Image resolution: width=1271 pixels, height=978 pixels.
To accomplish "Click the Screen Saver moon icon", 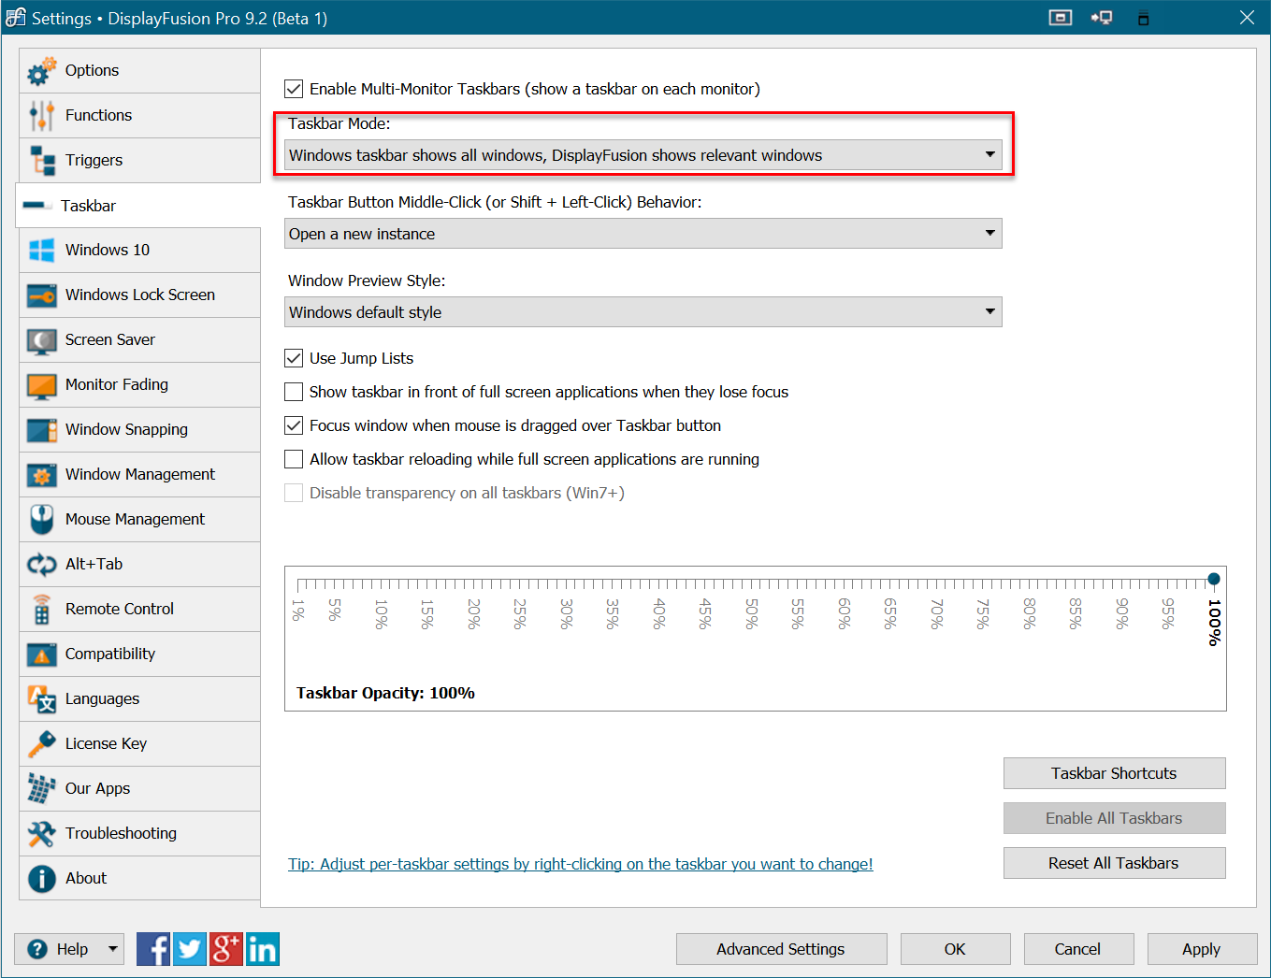I will (x=42, y=340).
